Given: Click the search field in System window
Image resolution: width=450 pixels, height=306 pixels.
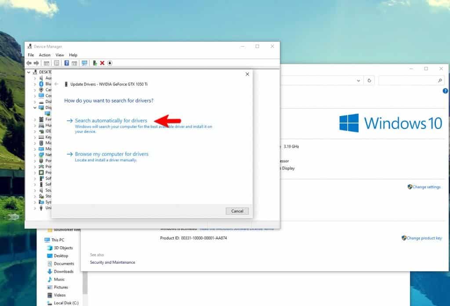Looking at the screenshot, I should (x=411, y=80).
